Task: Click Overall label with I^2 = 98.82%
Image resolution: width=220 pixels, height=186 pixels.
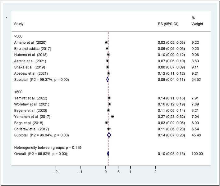Action: point(41,154)
